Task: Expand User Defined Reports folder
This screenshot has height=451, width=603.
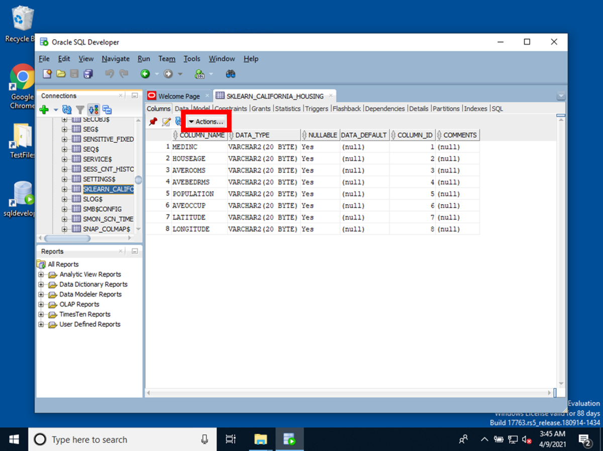Action: click(41, 324)
